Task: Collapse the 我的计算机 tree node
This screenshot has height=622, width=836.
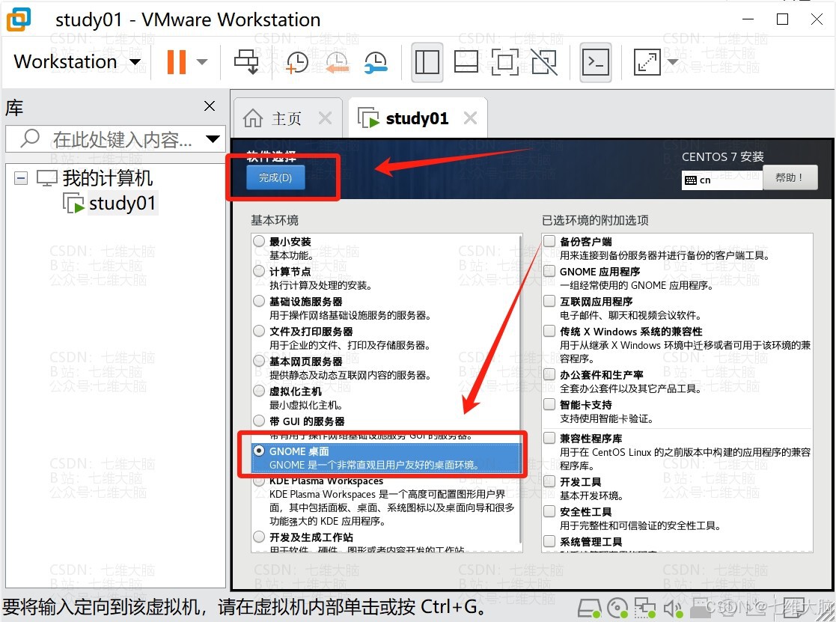Action: pos(21,178)
